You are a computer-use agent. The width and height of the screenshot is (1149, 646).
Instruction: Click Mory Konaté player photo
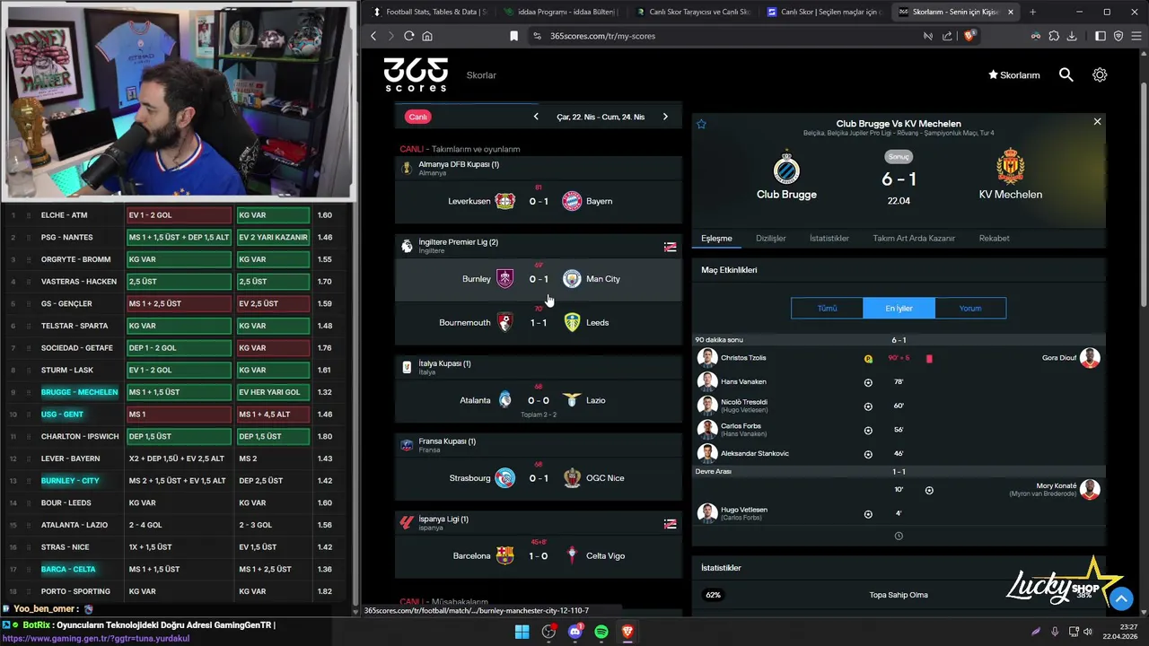click(x=1090, y=490)
